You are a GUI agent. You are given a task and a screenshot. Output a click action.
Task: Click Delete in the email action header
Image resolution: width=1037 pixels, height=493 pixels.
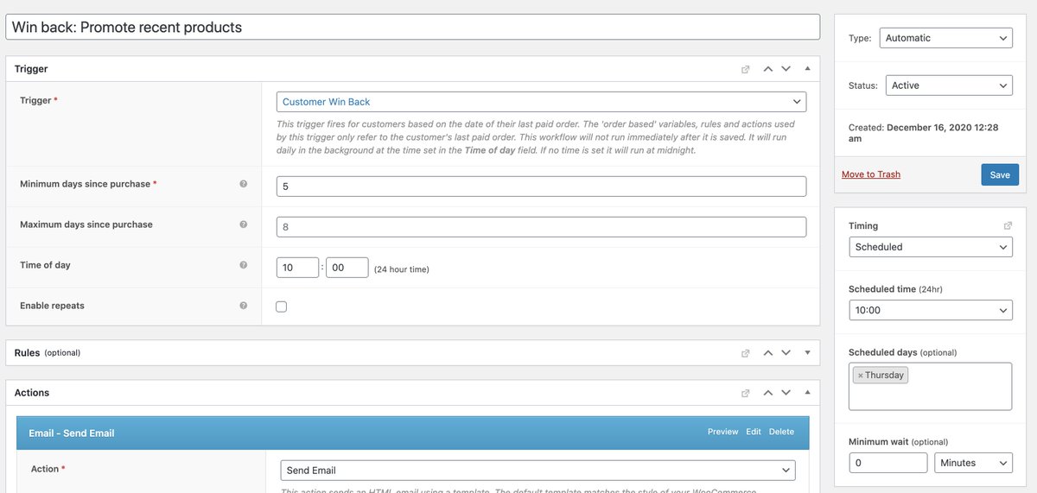(781, 432)
